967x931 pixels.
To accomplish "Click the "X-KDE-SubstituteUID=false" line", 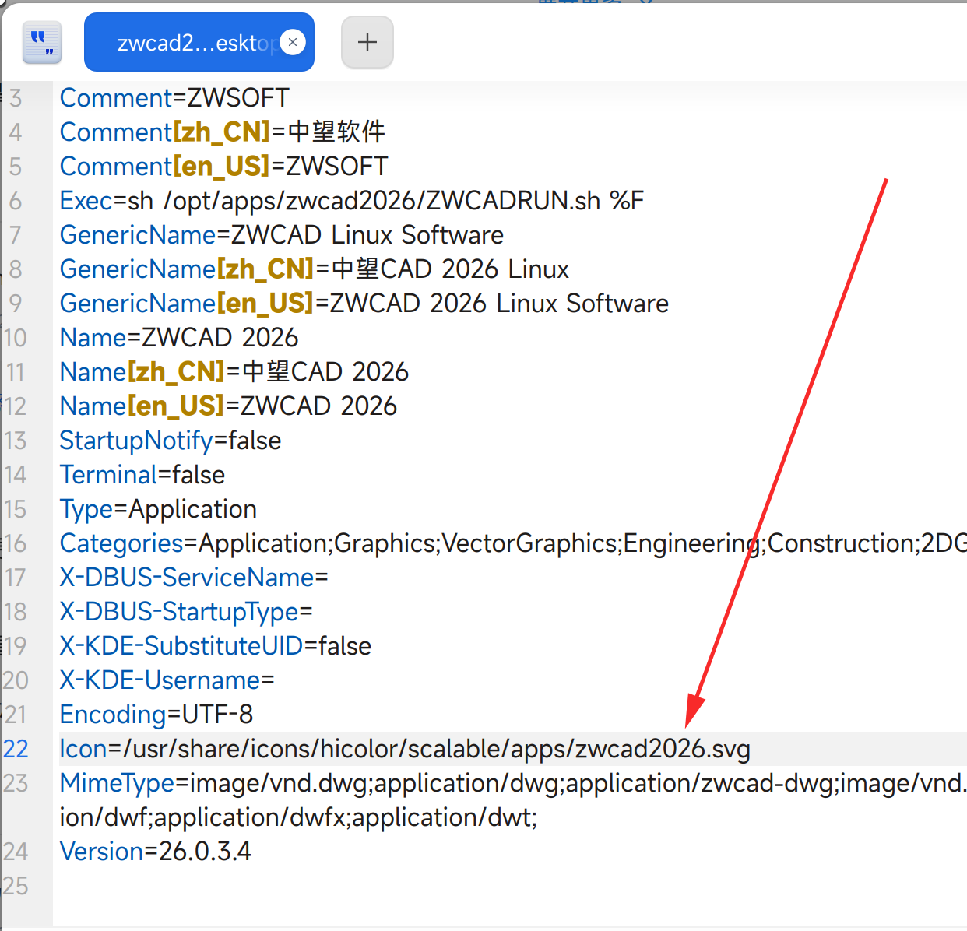I will click(x=216, y=646).
